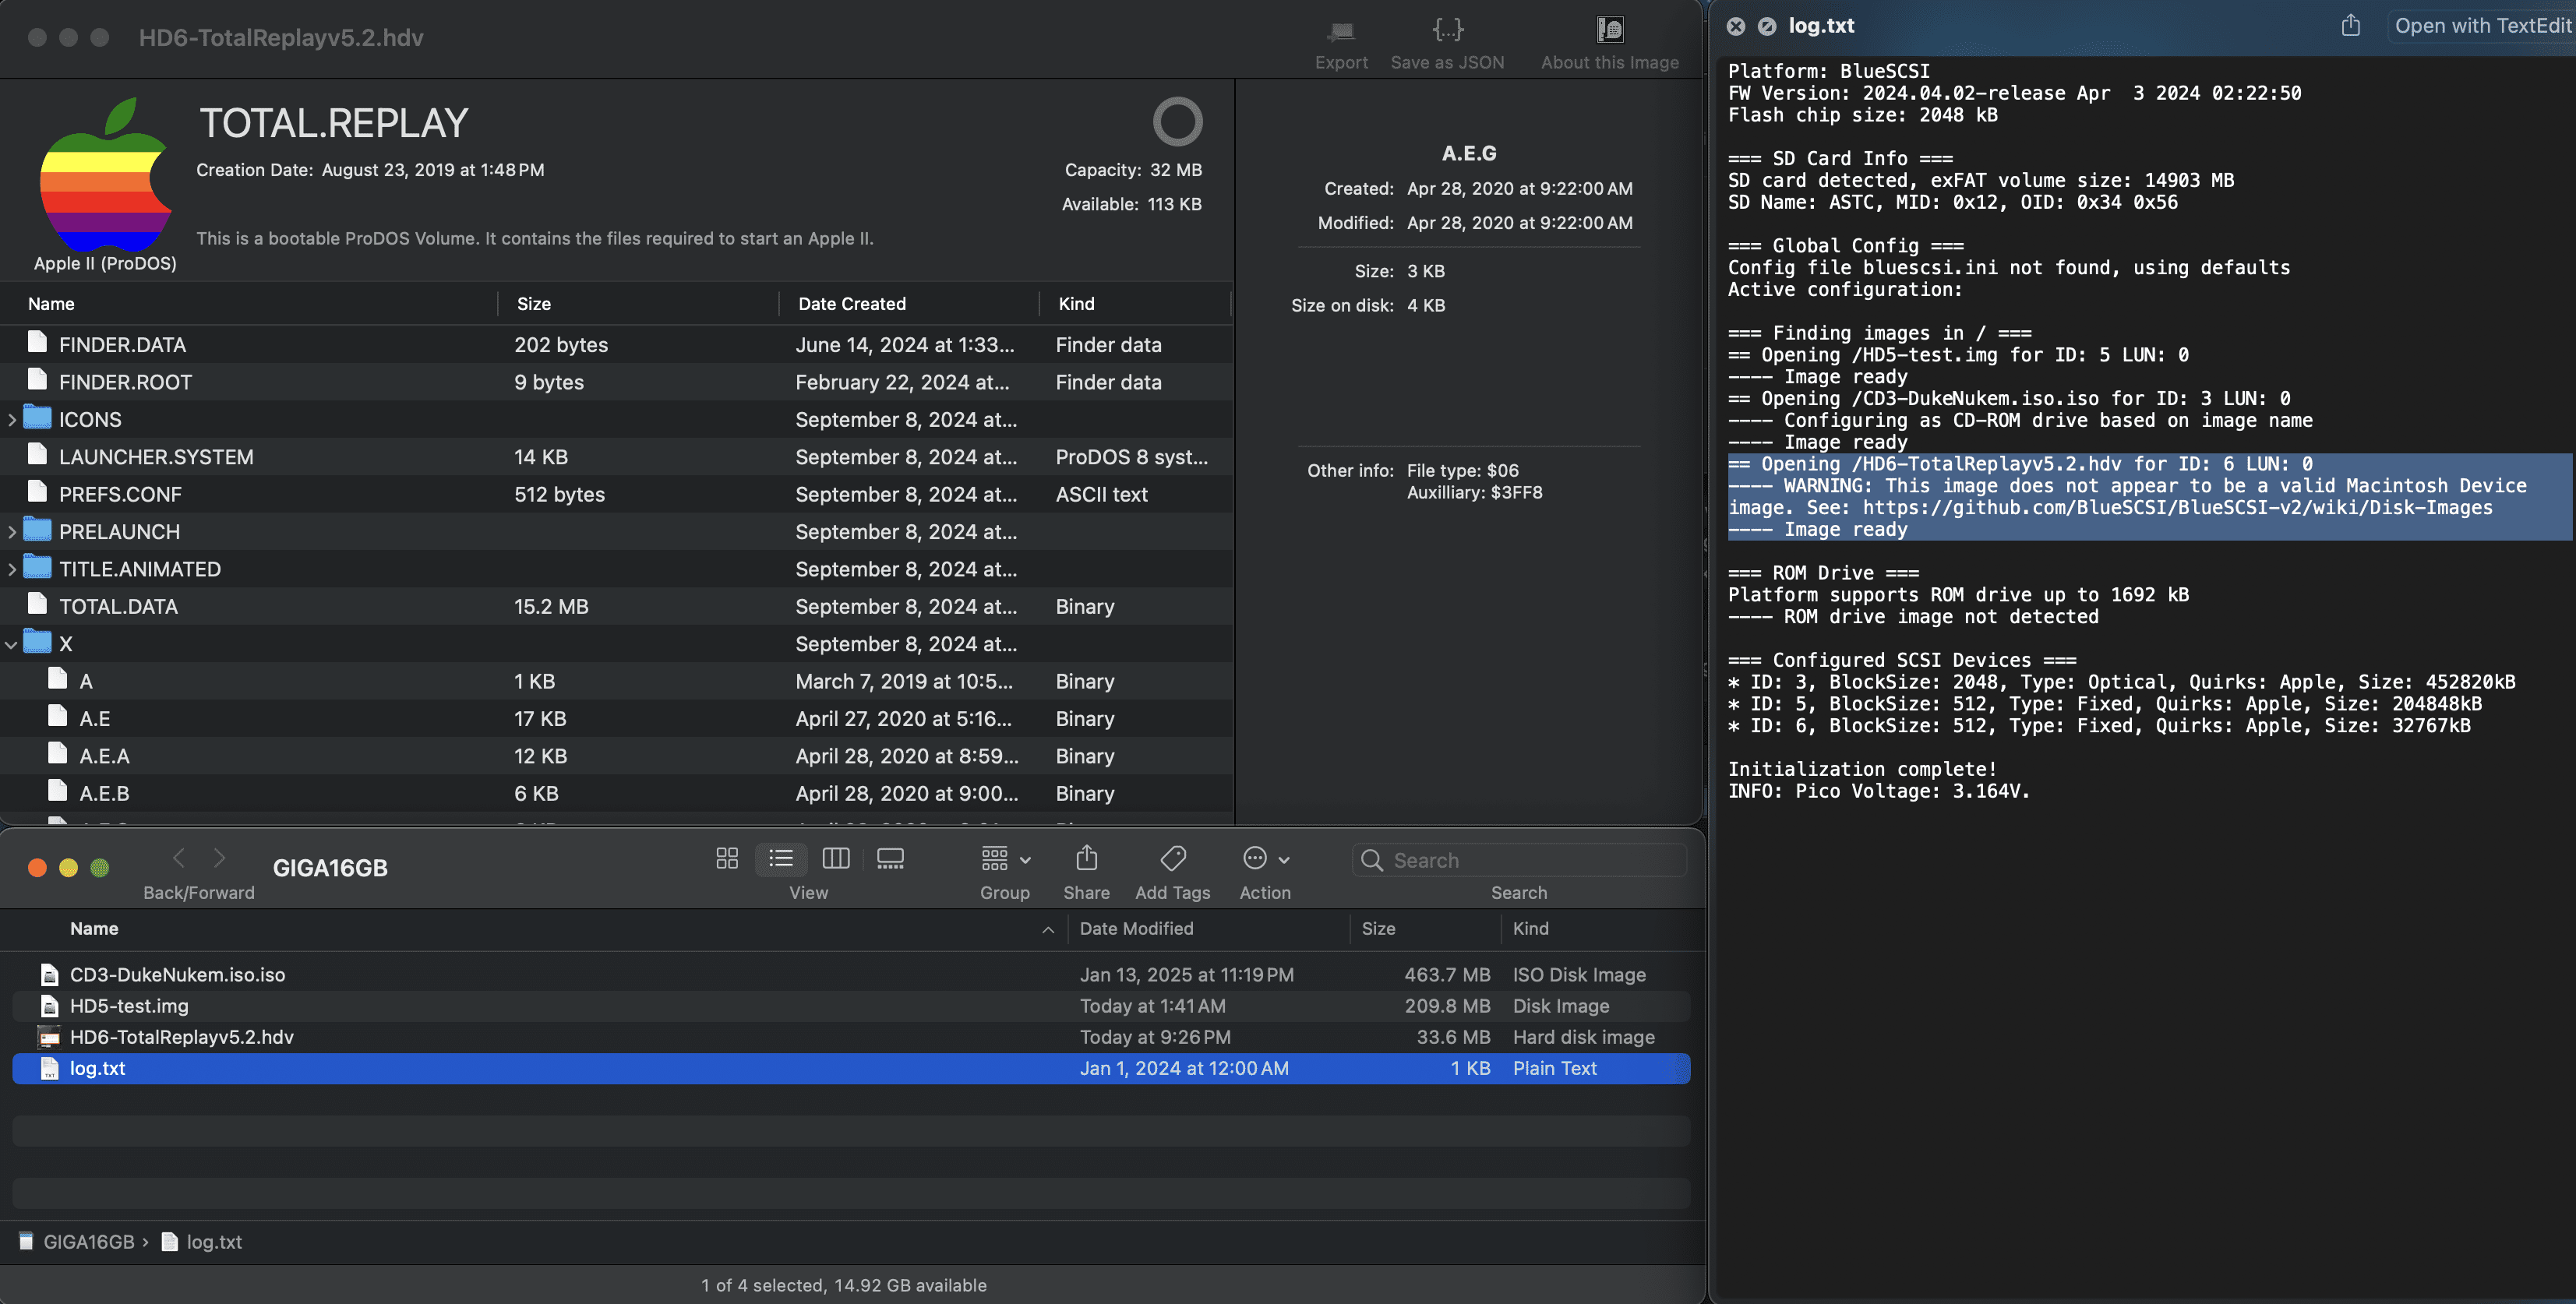Expand the PRELAUNCH folder
This screenshot has height=1304, width=2576.
coord(11,532)
